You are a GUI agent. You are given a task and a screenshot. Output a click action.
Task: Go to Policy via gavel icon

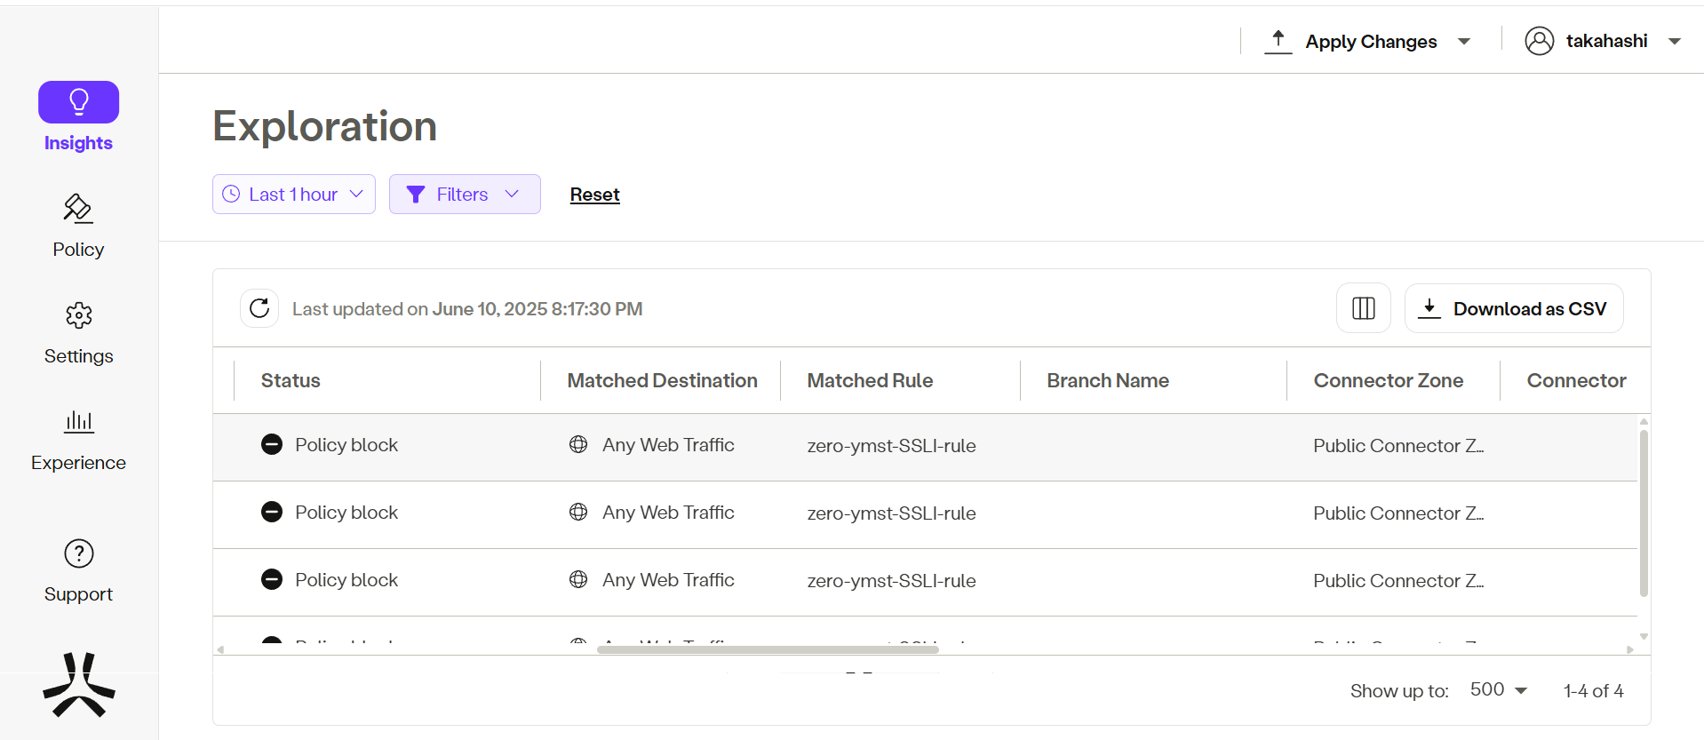[78, 209]
